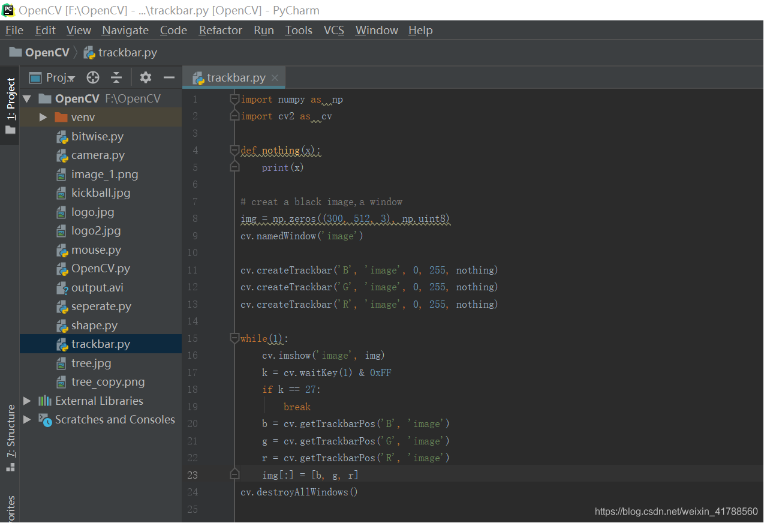
Task: Open the View menu
Action: 79,30
